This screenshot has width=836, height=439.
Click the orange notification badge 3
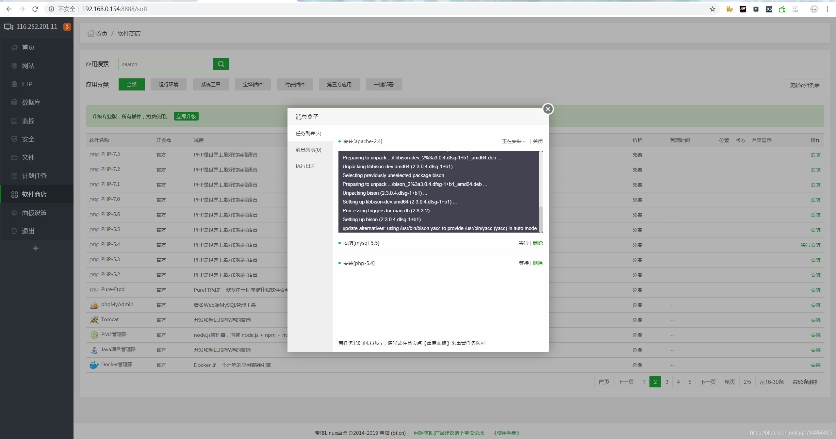point(67,27)
